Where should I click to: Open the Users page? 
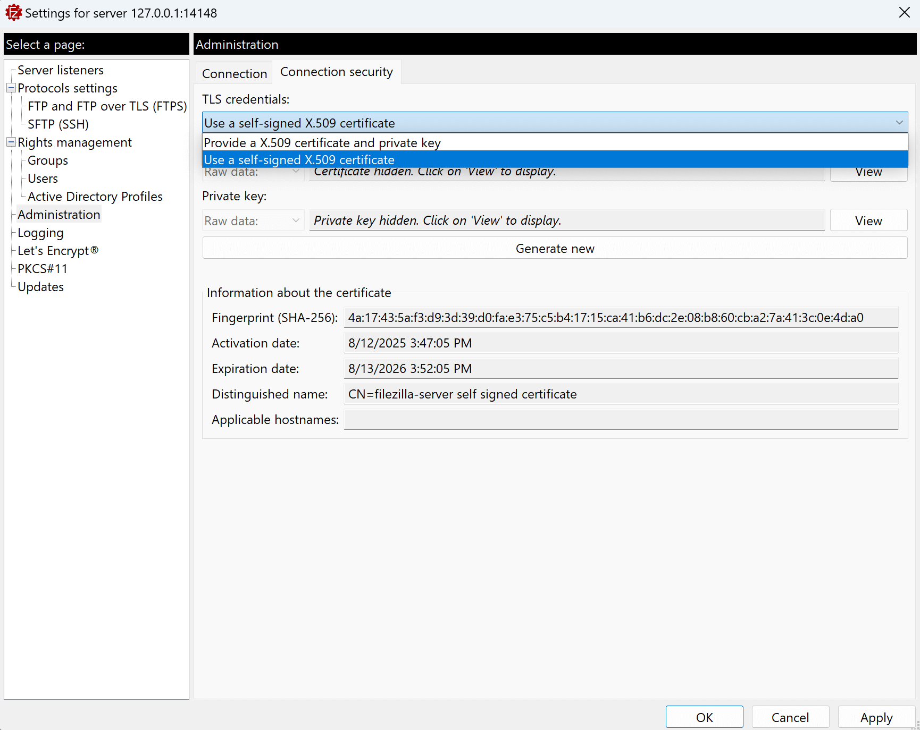point(43,179)
